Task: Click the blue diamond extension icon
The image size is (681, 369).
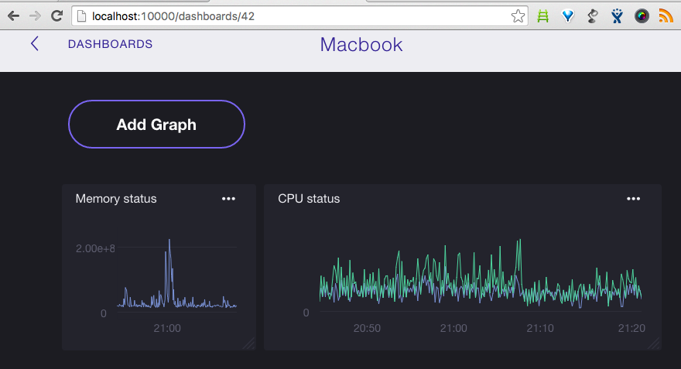Action: (568, 16)
